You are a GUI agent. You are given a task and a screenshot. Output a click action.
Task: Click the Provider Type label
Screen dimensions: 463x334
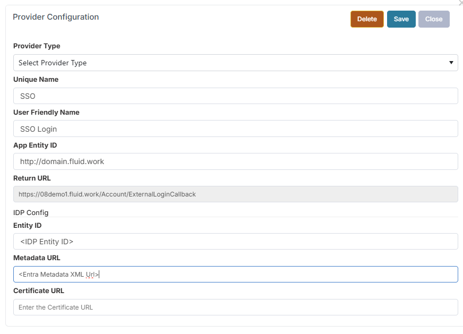[37, 46]
